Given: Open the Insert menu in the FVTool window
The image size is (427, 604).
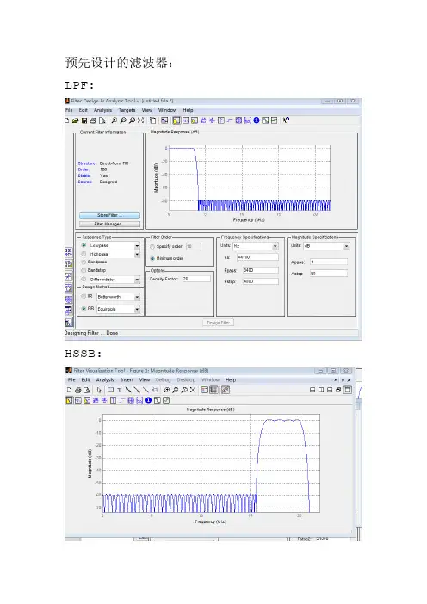Looking at the screenshot, I should (x=127, y=379).
